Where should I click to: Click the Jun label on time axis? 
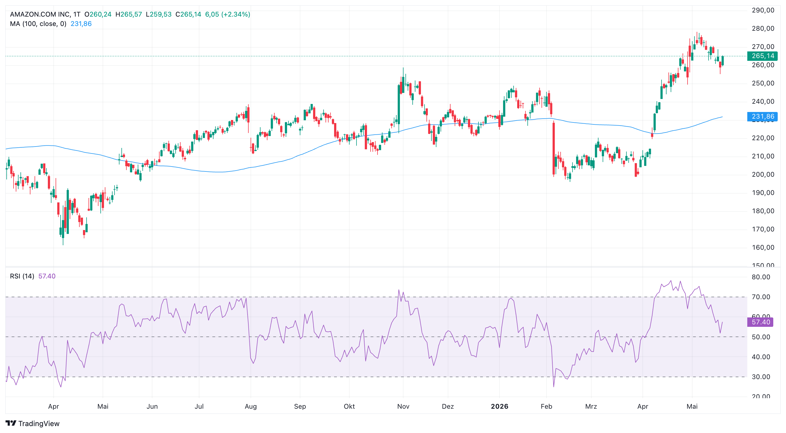click(152, 406)
